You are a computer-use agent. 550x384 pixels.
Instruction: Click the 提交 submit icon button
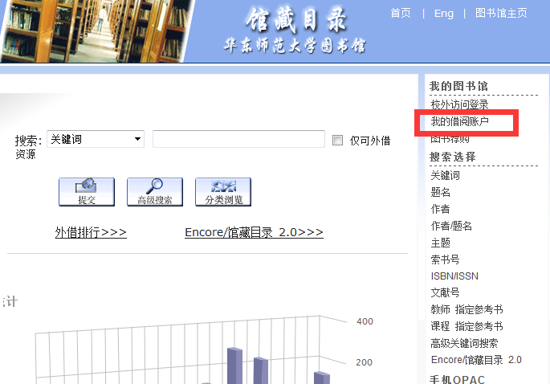coord(86,192)
